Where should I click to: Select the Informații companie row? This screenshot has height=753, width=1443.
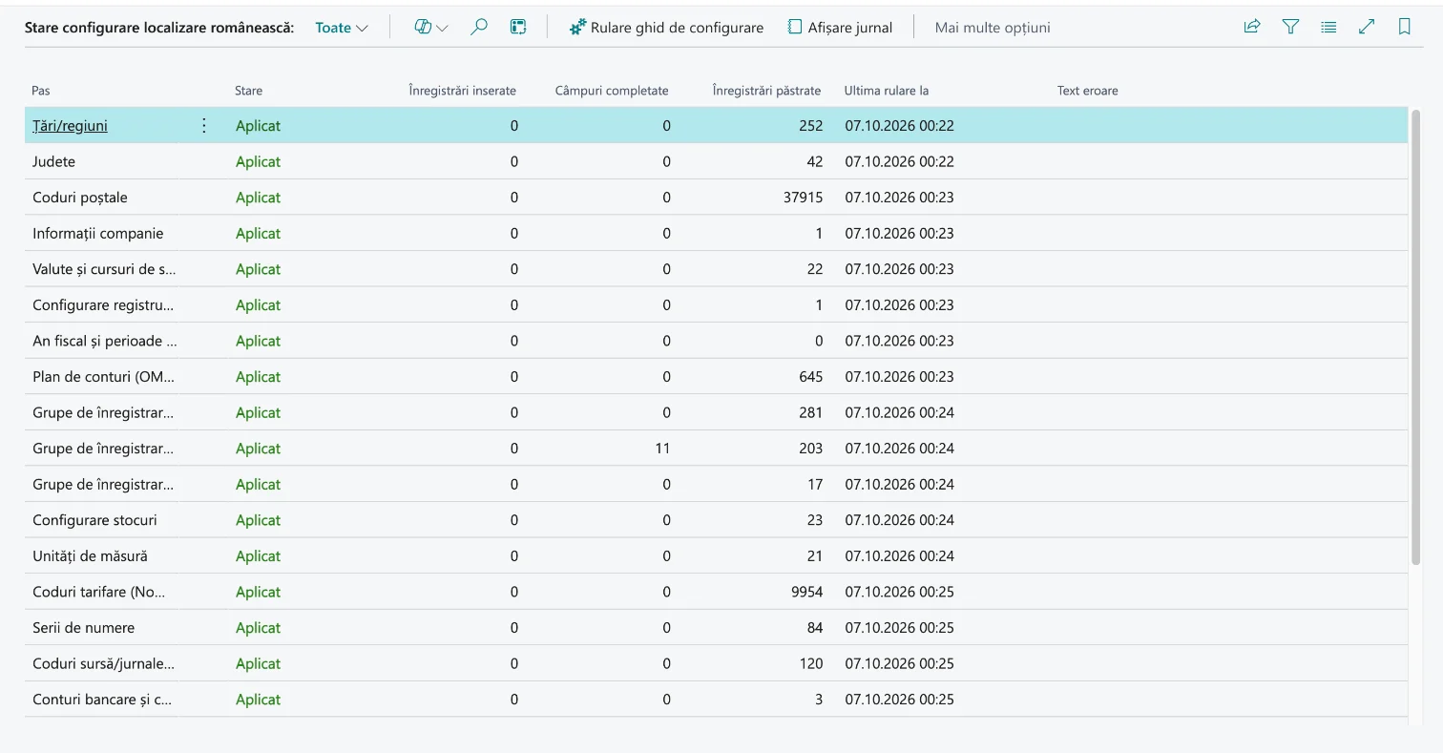point(716,233)
